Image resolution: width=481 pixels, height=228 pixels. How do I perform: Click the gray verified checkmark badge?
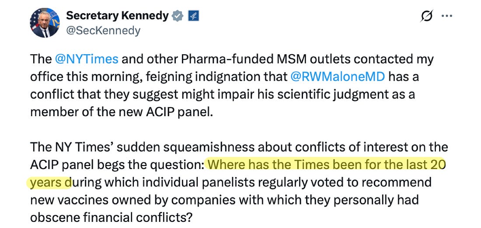[177, 16]
